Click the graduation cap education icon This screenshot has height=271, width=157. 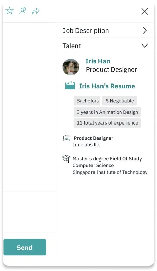(x=66, y=159)
